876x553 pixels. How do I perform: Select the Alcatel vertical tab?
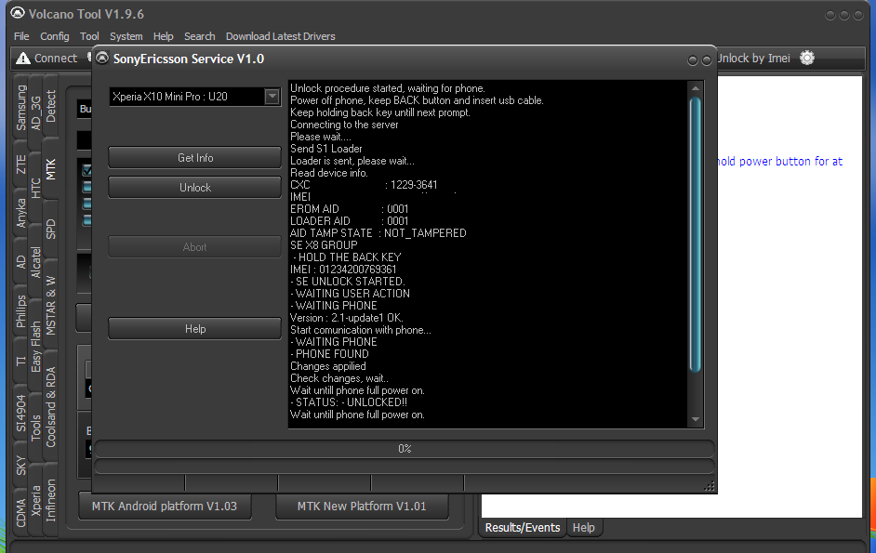[35, 262]
